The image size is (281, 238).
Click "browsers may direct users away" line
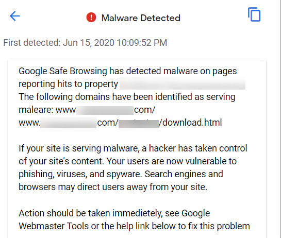point(113,187)
